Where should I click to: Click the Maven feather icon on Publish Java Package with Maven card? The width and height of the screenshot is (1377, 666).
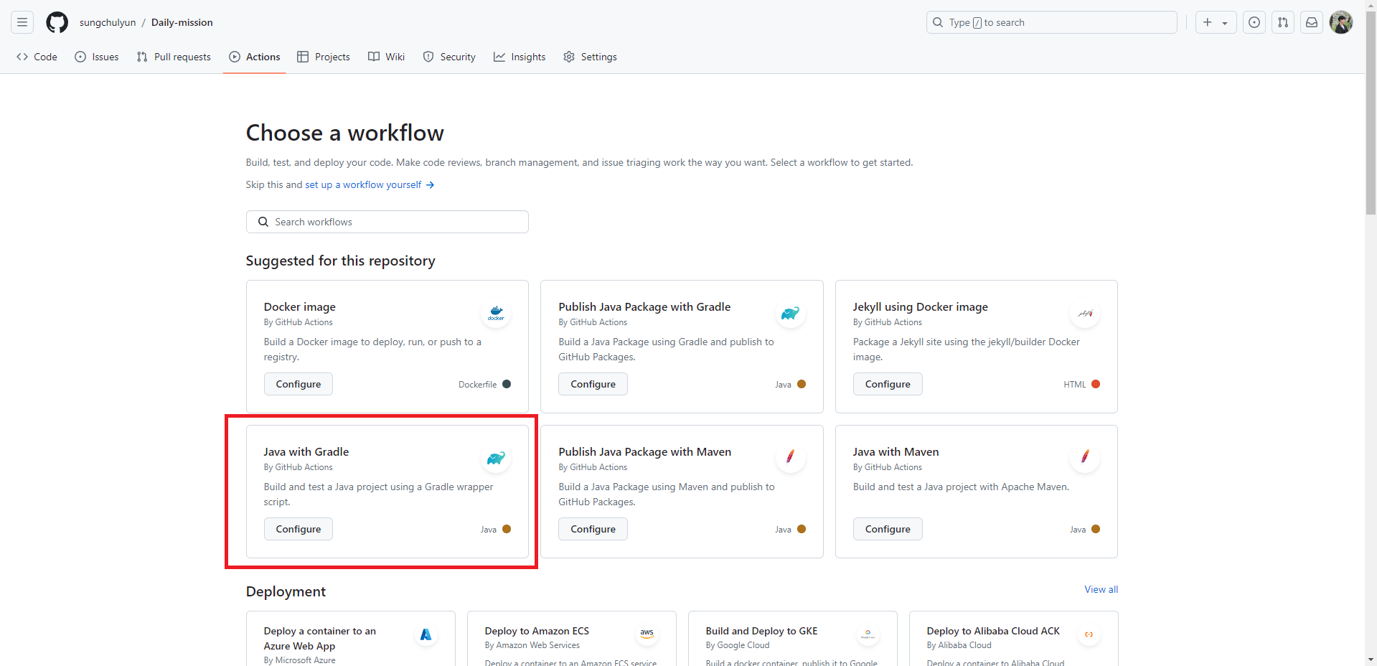pos(790,458)
